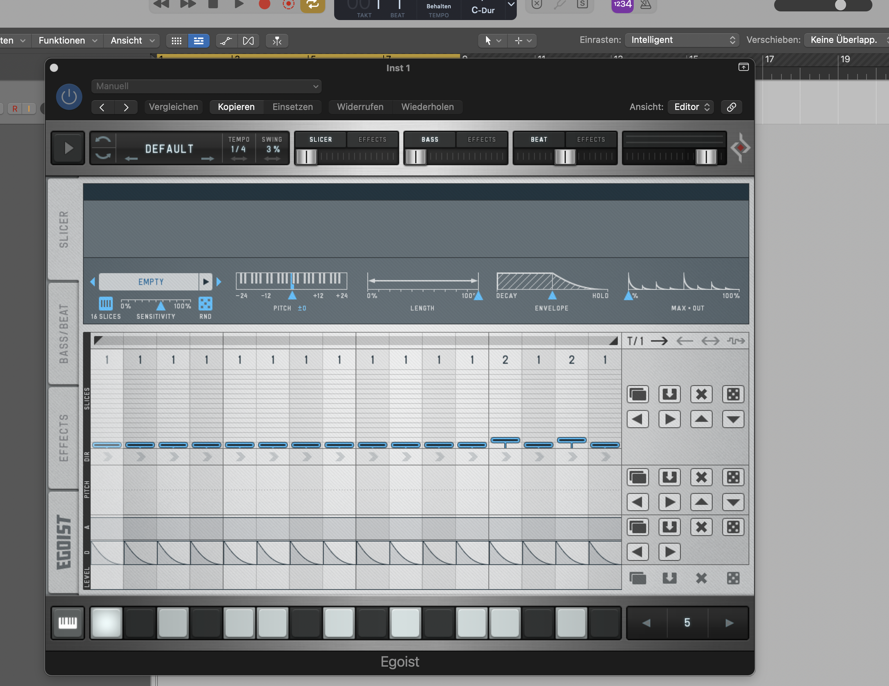Click the 16 Slices grid icon

click(x=106, y=304)
